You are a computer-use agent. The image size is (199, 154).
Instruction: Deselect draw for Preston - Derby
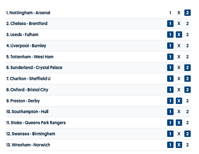pos(179,101)
